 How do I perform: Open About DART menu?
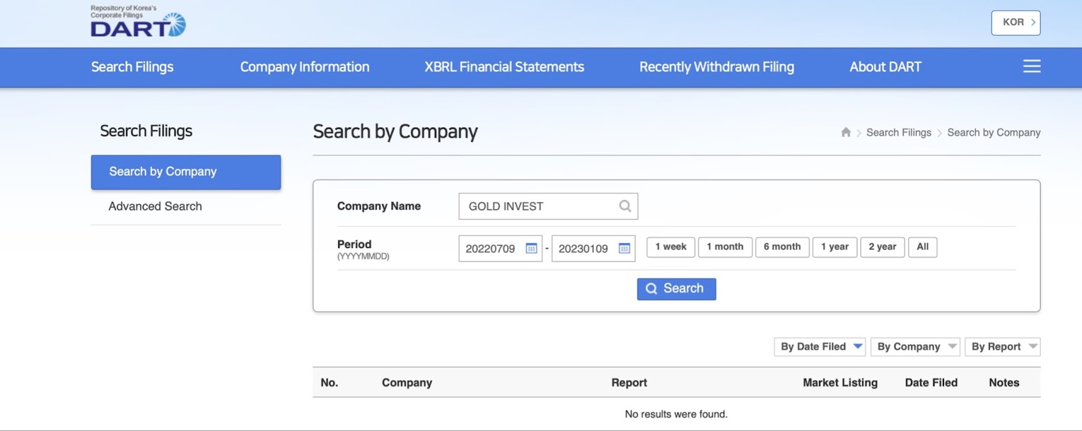885,67
